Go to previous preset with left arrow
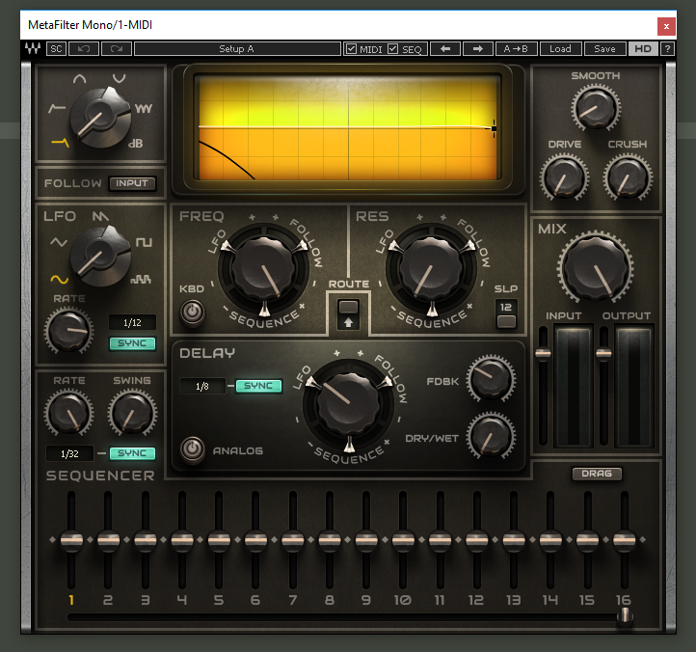 [x=445, y=49]
